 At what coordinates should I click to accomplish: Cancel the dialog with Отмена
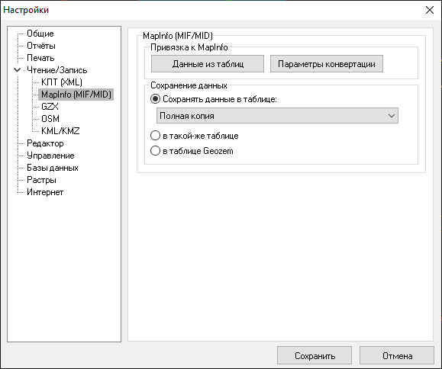pos(397,356)
